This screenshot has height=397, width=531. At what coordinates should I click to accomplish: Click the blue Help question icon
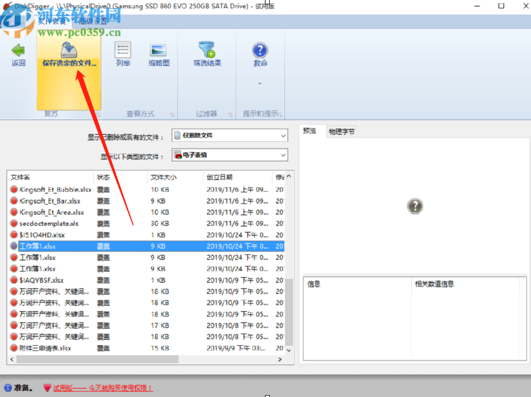click(260, 50)
